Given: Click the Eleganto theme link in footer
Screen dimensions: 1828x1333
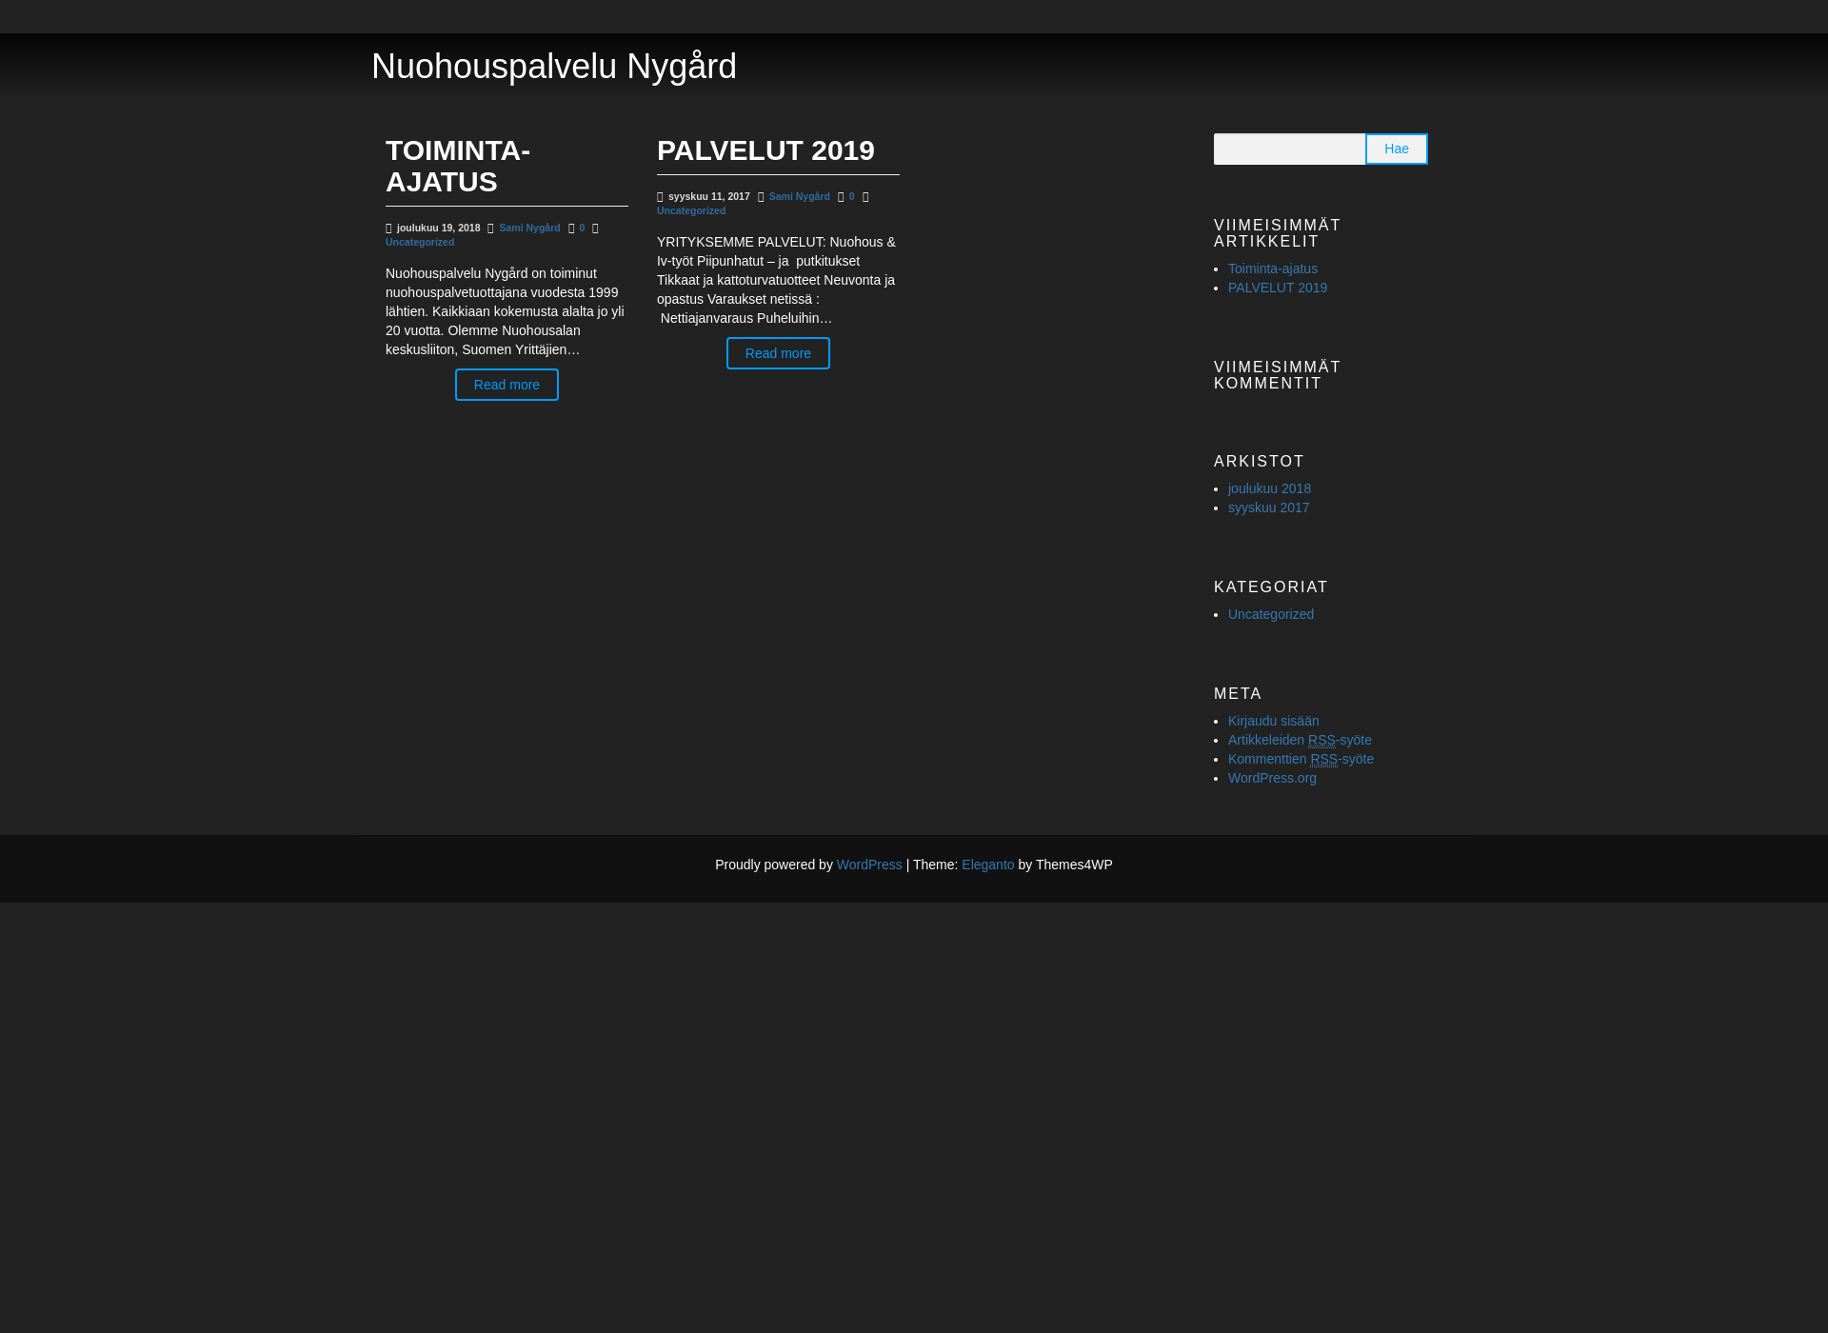Looking at the screenshot, I should click(988, 865).
